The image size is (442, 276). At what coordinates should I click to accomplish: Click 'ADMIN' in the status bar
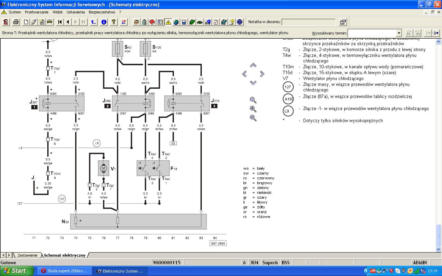(x=420, y=263)
